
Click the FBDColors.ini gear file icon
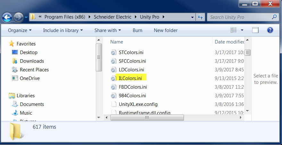(x=113, y=87)
